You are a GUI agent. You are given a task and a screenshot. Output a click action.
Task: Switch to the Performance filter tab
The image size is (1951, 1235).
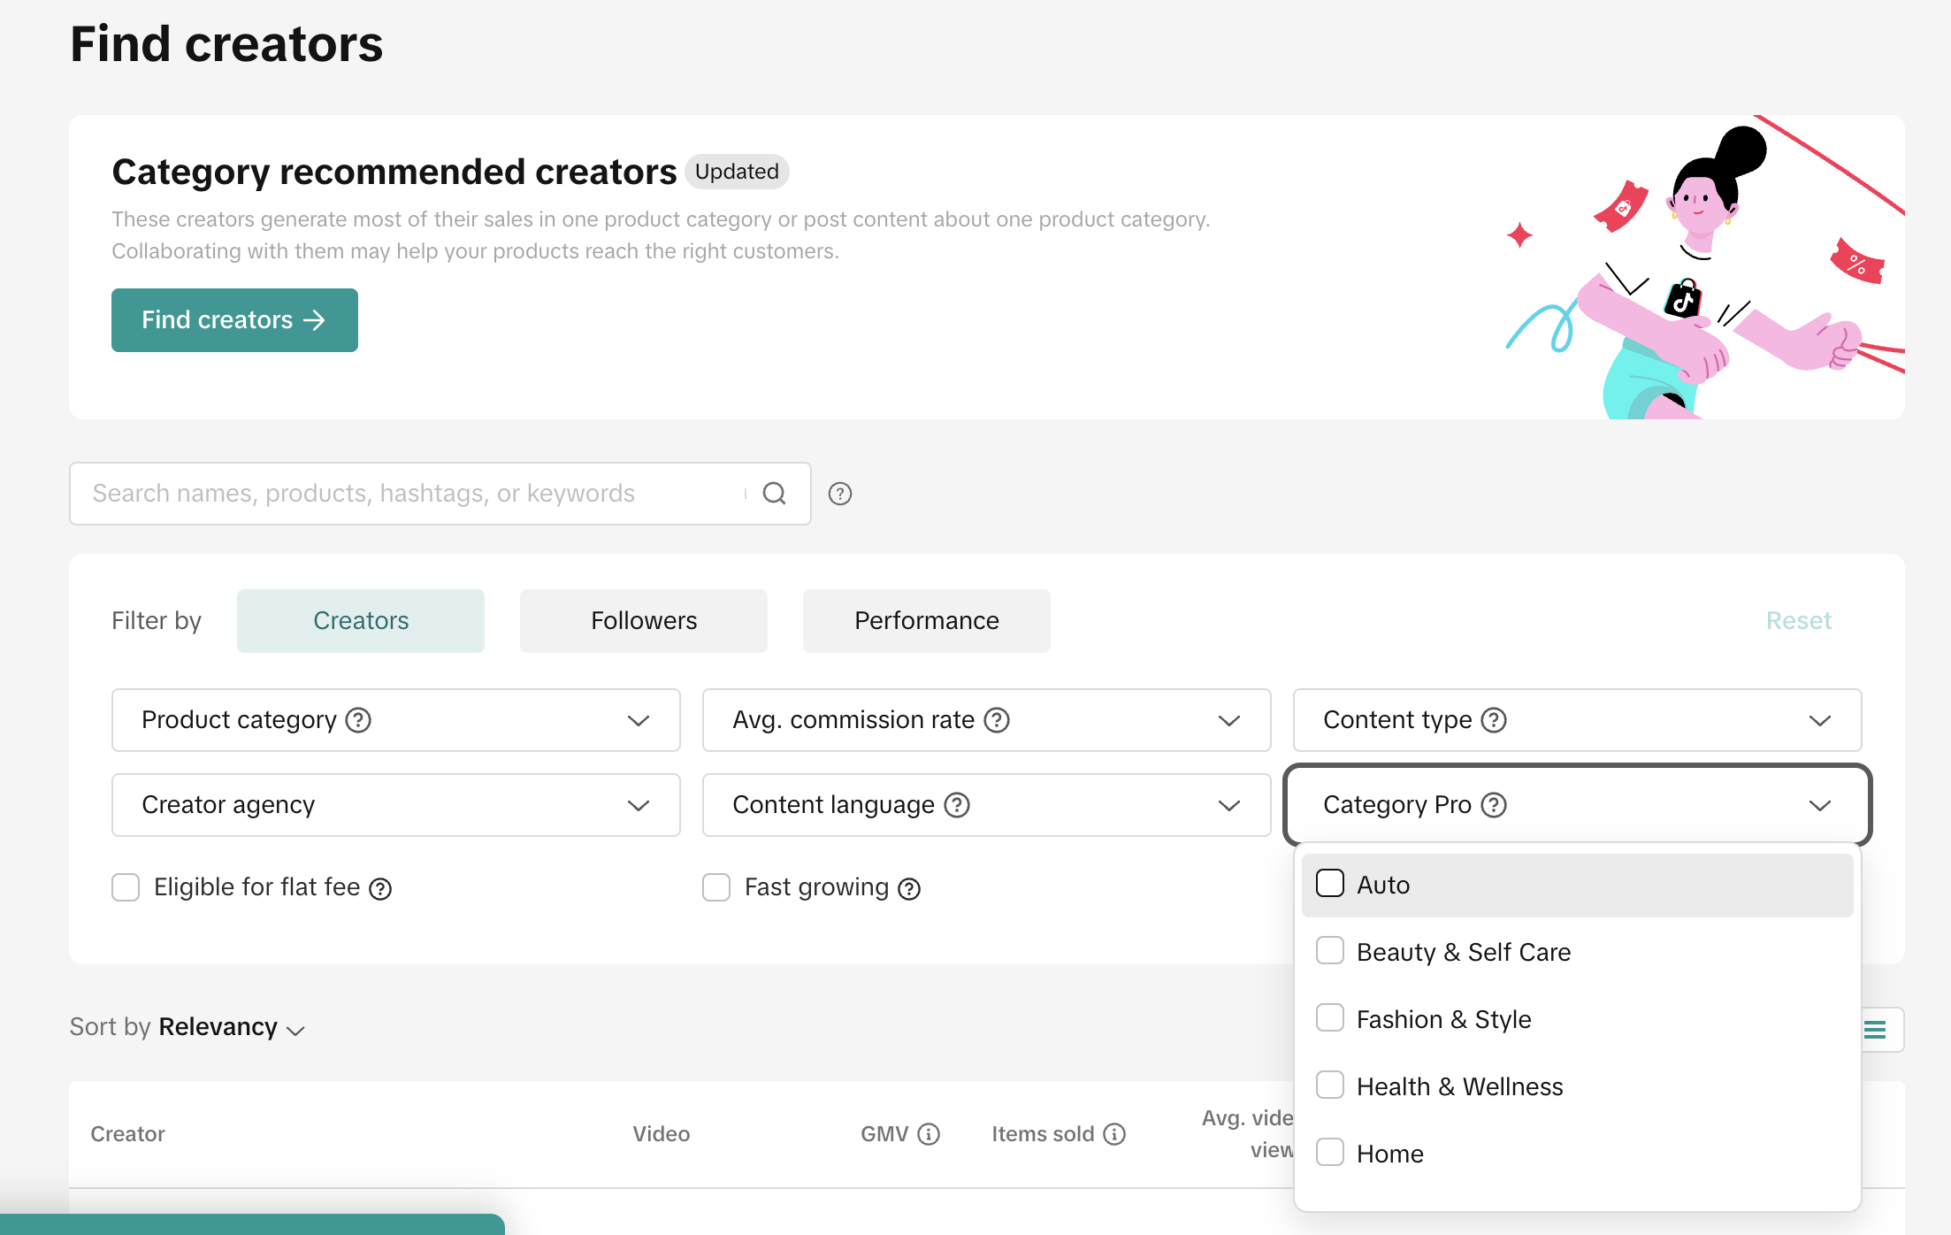926,621
